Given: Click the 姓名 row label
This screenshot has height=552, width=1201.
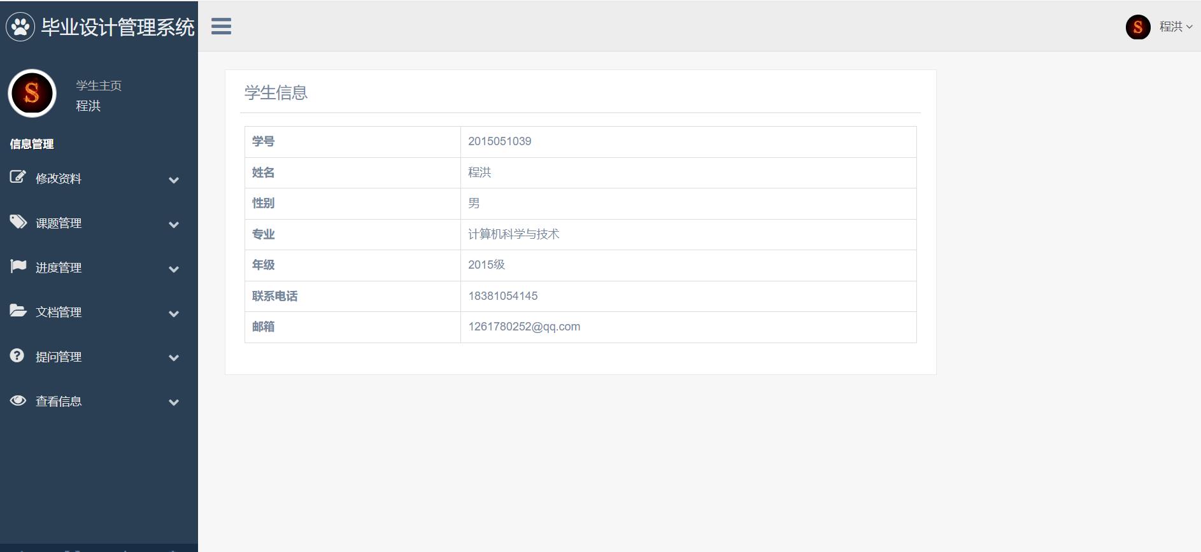Looking at the screenshot, I should [x=263, y=173].
